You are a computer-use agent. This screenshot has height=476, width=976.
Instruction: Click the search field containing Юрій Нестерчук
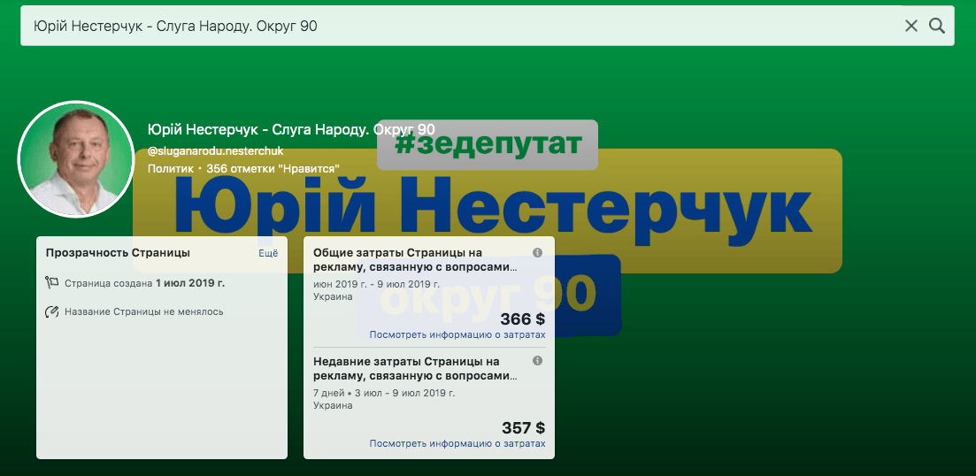click(487, 26)
